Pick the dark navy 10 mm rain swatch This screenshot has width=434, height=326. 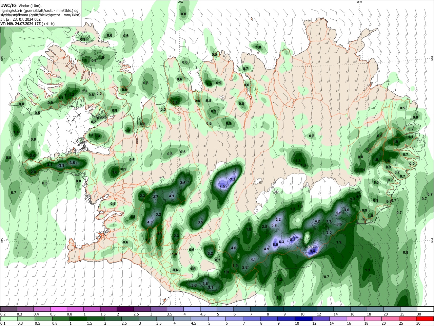(303, 319)
